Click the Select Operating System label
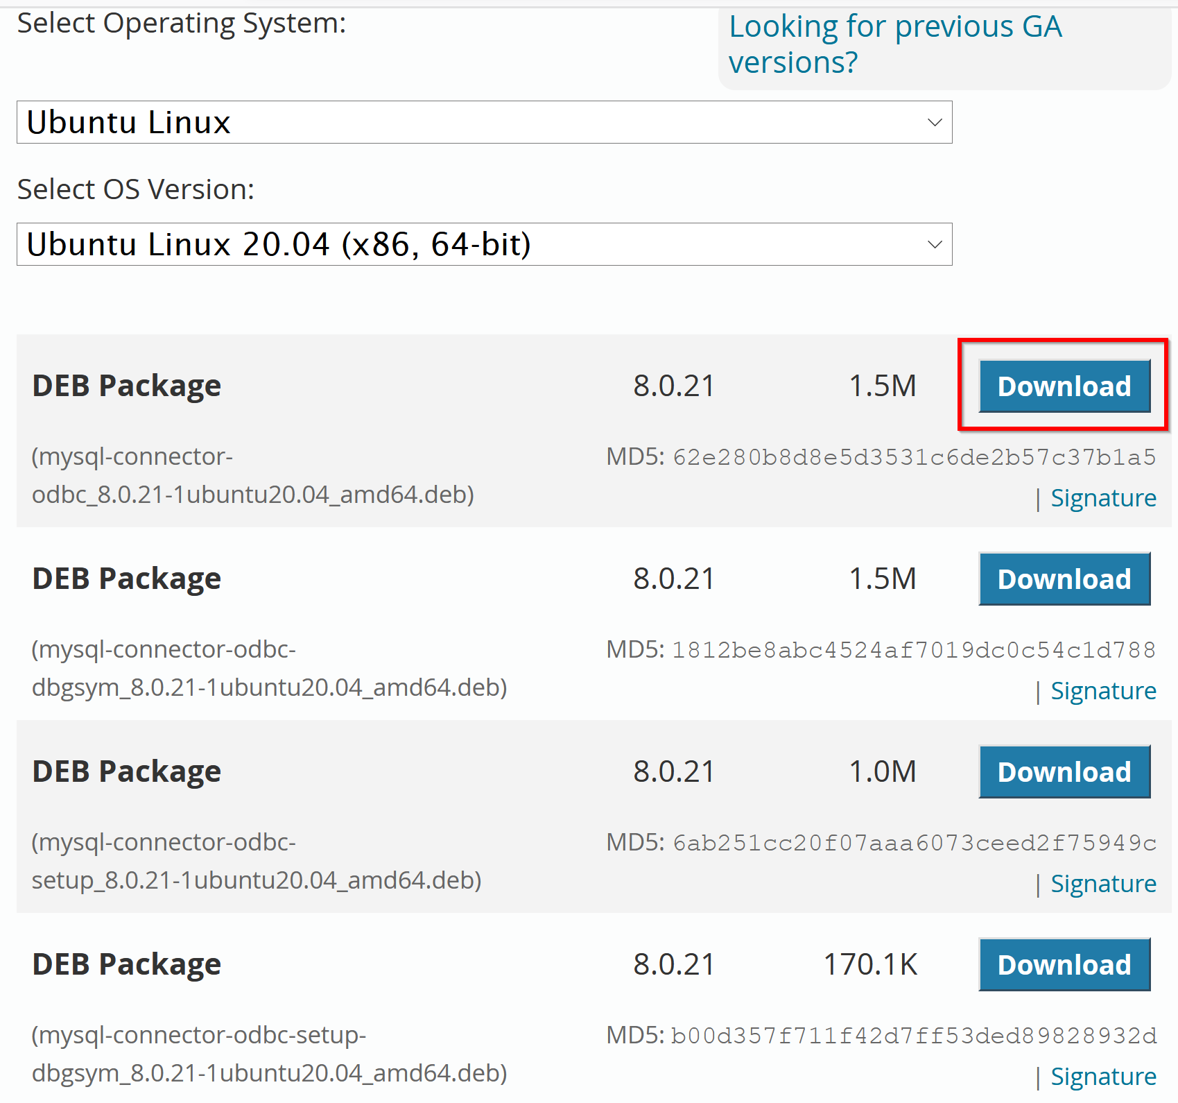The width and height of the screenshot is (1178, 1103). (182, 24)
